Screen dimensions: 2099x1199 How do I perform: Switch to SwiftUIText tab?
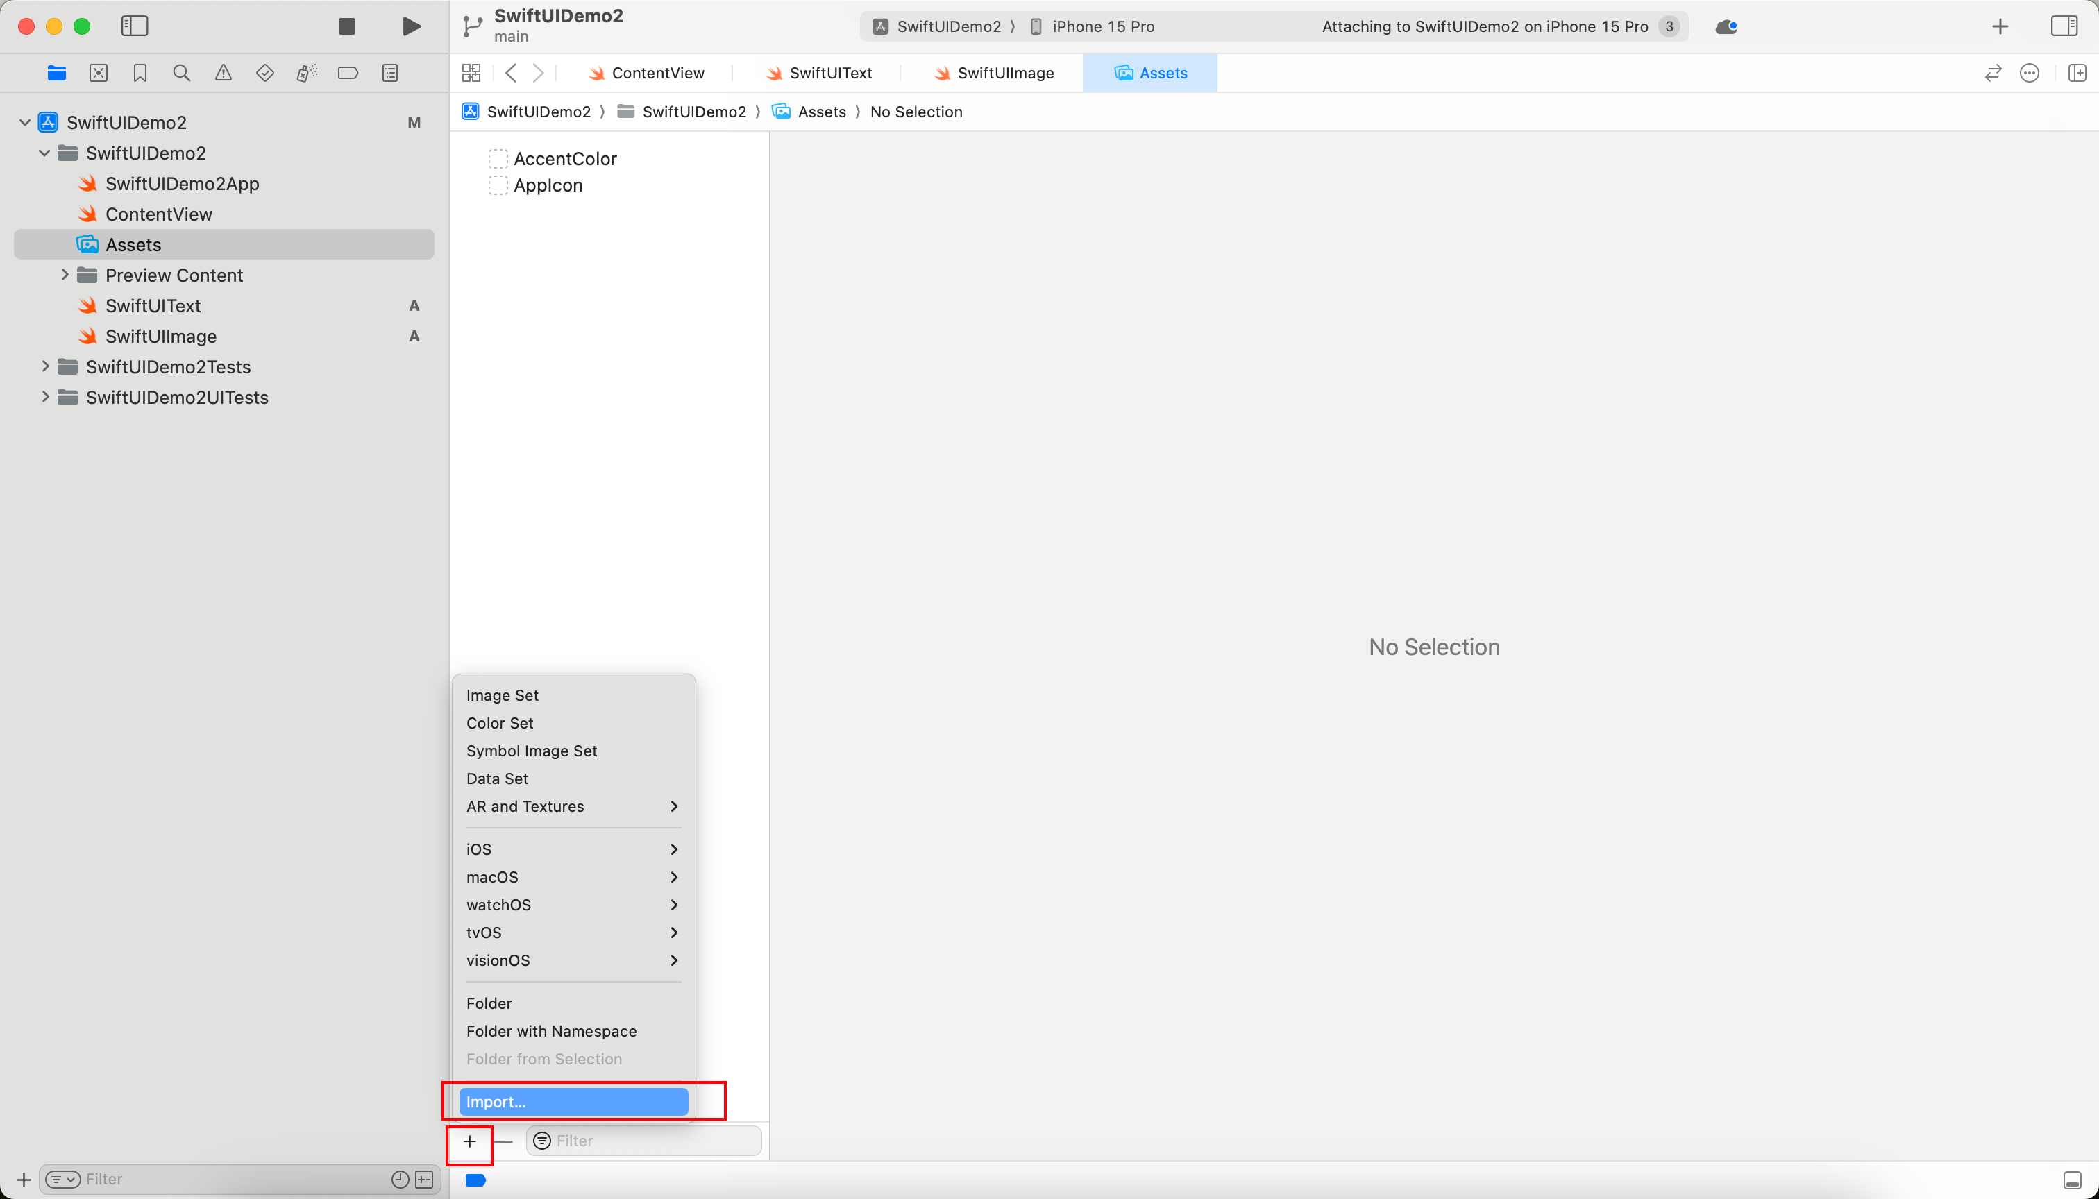point(829,72)
